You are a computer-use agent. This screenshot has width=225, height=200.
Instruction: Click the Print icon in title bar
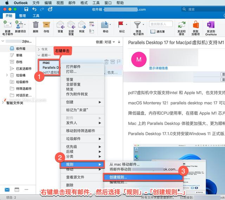pyautogui.click(x=50, y=10)
